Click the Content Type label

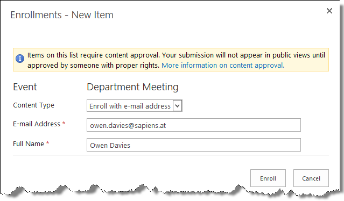point(33,105)
